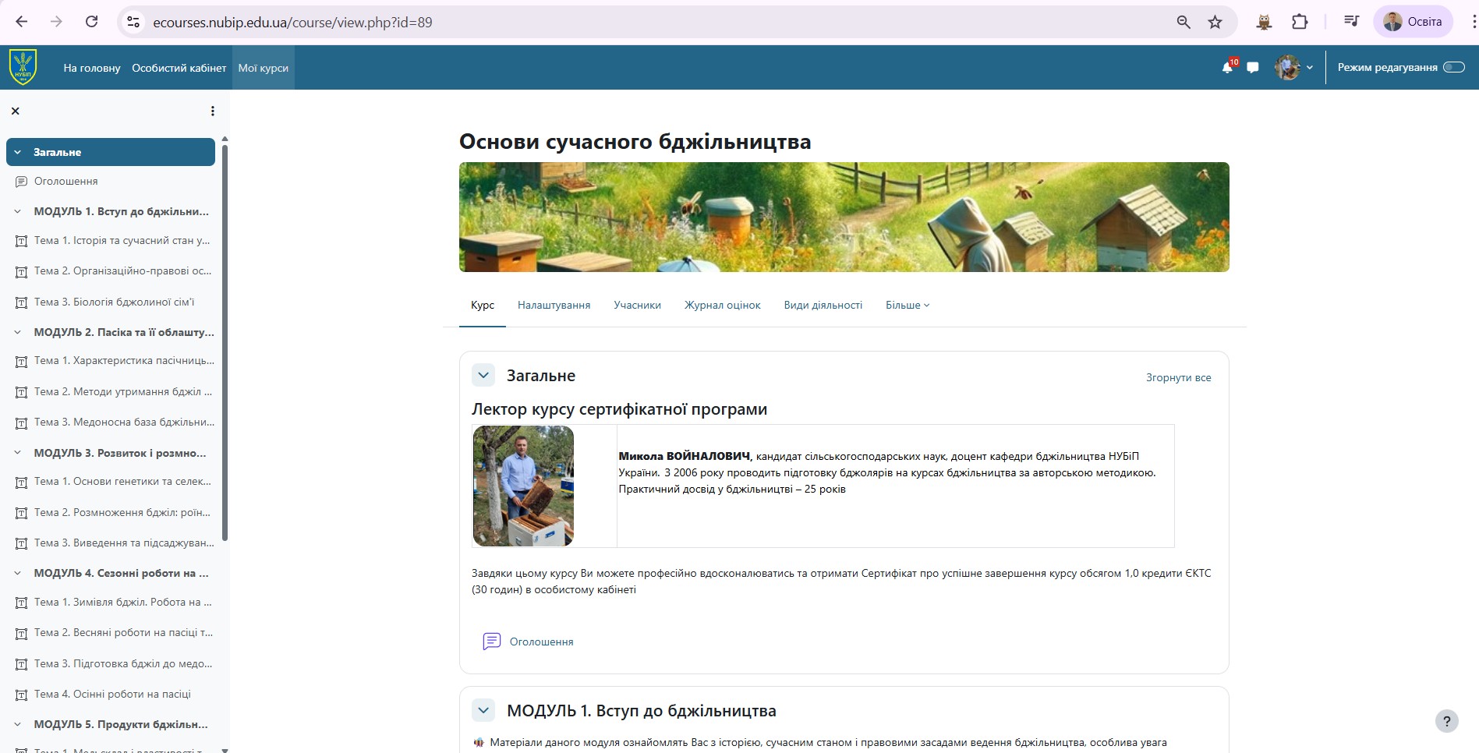
Task: Open the help question mark button
Action: coord(1447,721)
